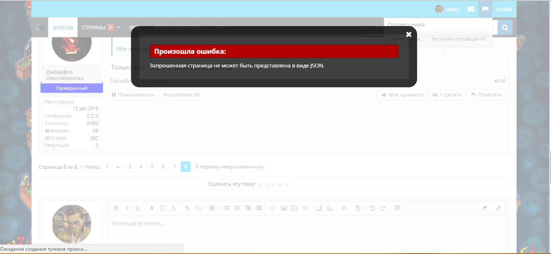Image resolution: width=551 pixels, height=254 pixels.
Task: Undo the last editor action
Action: pyautogui.click(x=372, y=208)
